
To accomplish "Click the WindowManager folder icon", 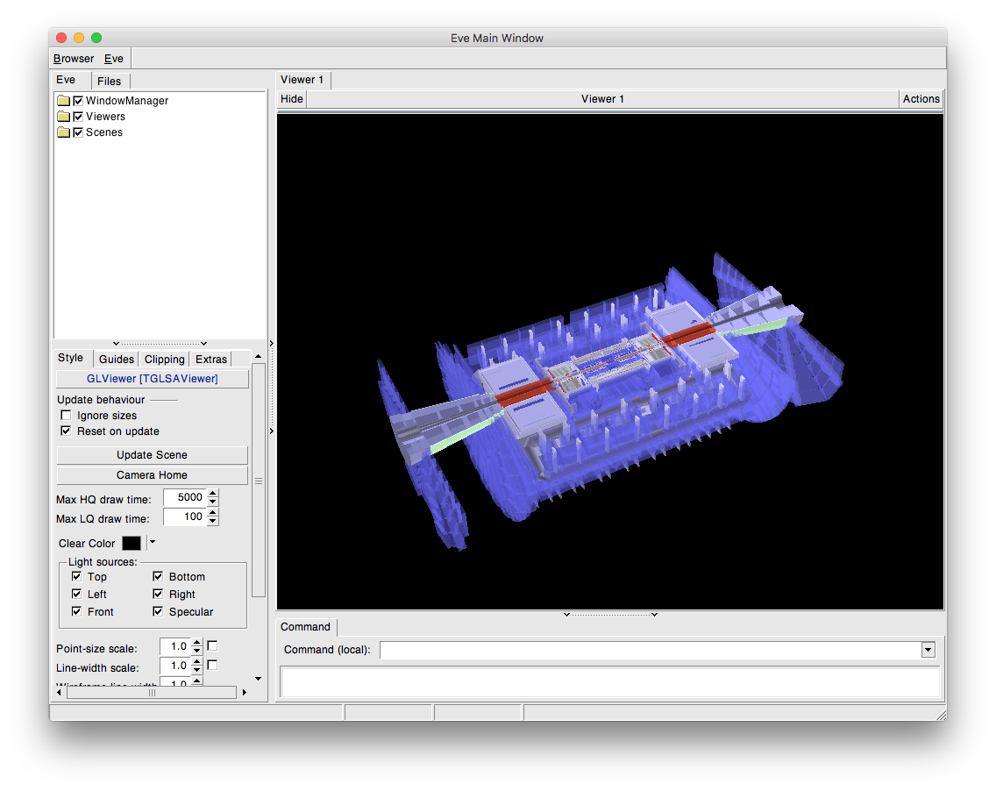I will click(63, 101).
